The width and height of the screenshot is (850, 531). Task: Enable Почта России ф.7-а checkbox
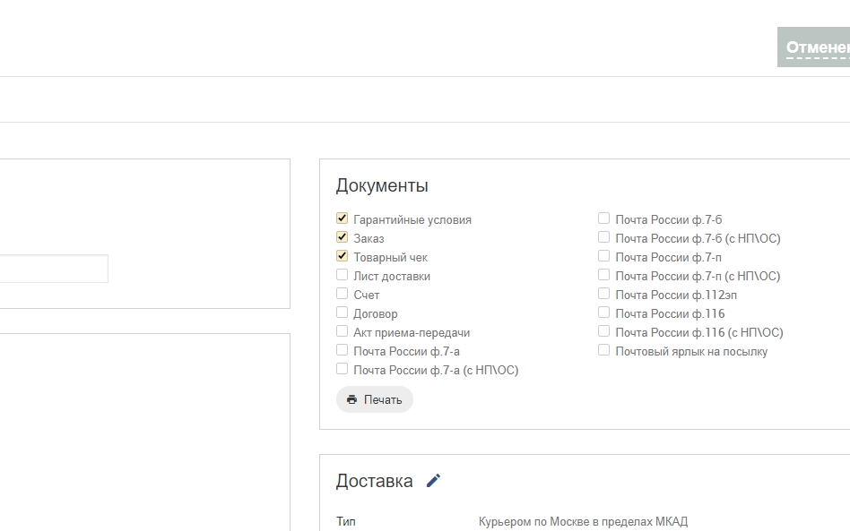pos(342,350)
